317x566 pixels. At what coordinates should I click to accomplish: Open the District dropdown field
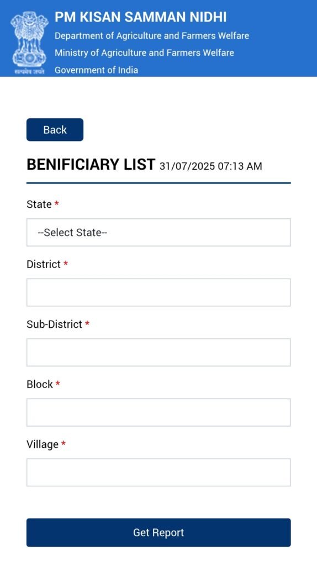(158, 292)
